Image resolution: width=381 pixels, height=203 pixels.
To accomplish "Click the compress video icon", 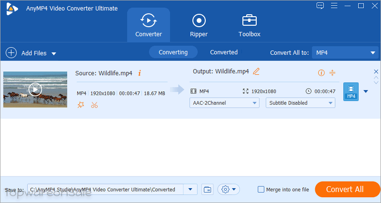I will point(332,72).
